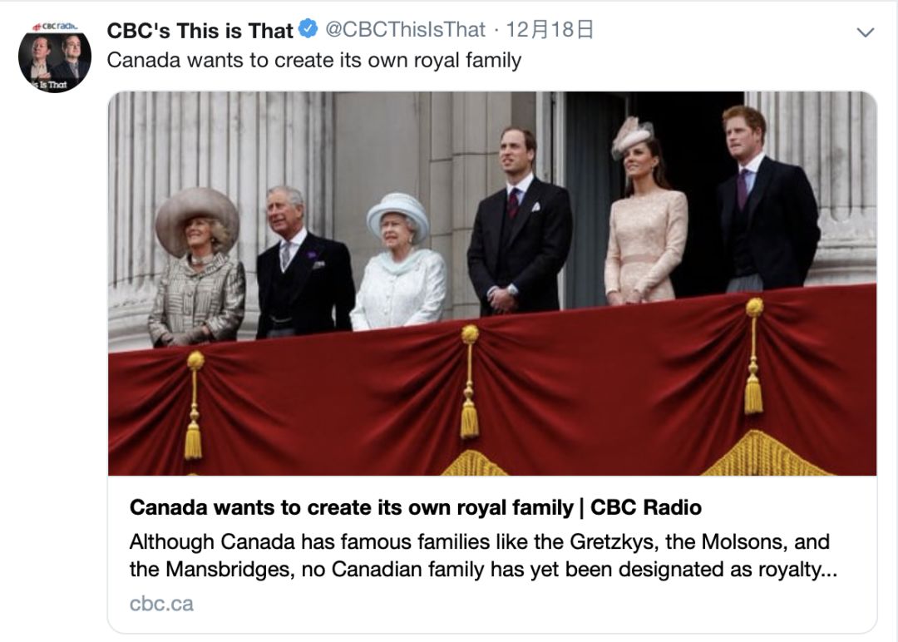
Task: Open the CBC's This is That display name
Action: tap(200, 30)
